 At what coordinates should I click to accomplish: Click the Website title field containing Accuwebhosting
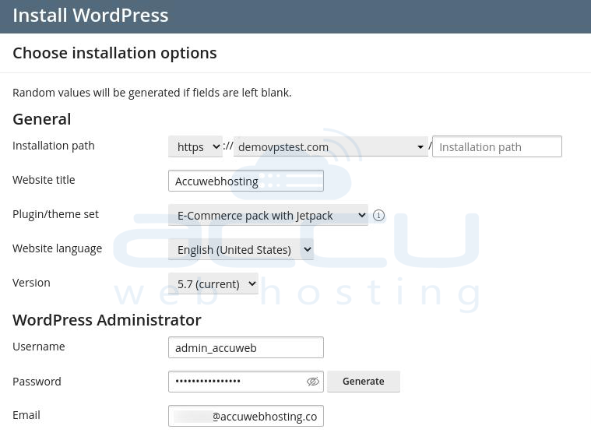point(246,181)
